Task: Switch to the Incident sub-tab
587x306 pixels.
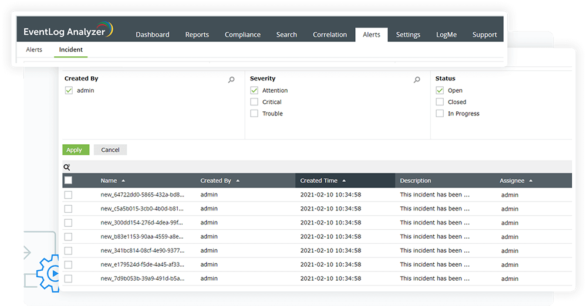Action: coord(71,49)
